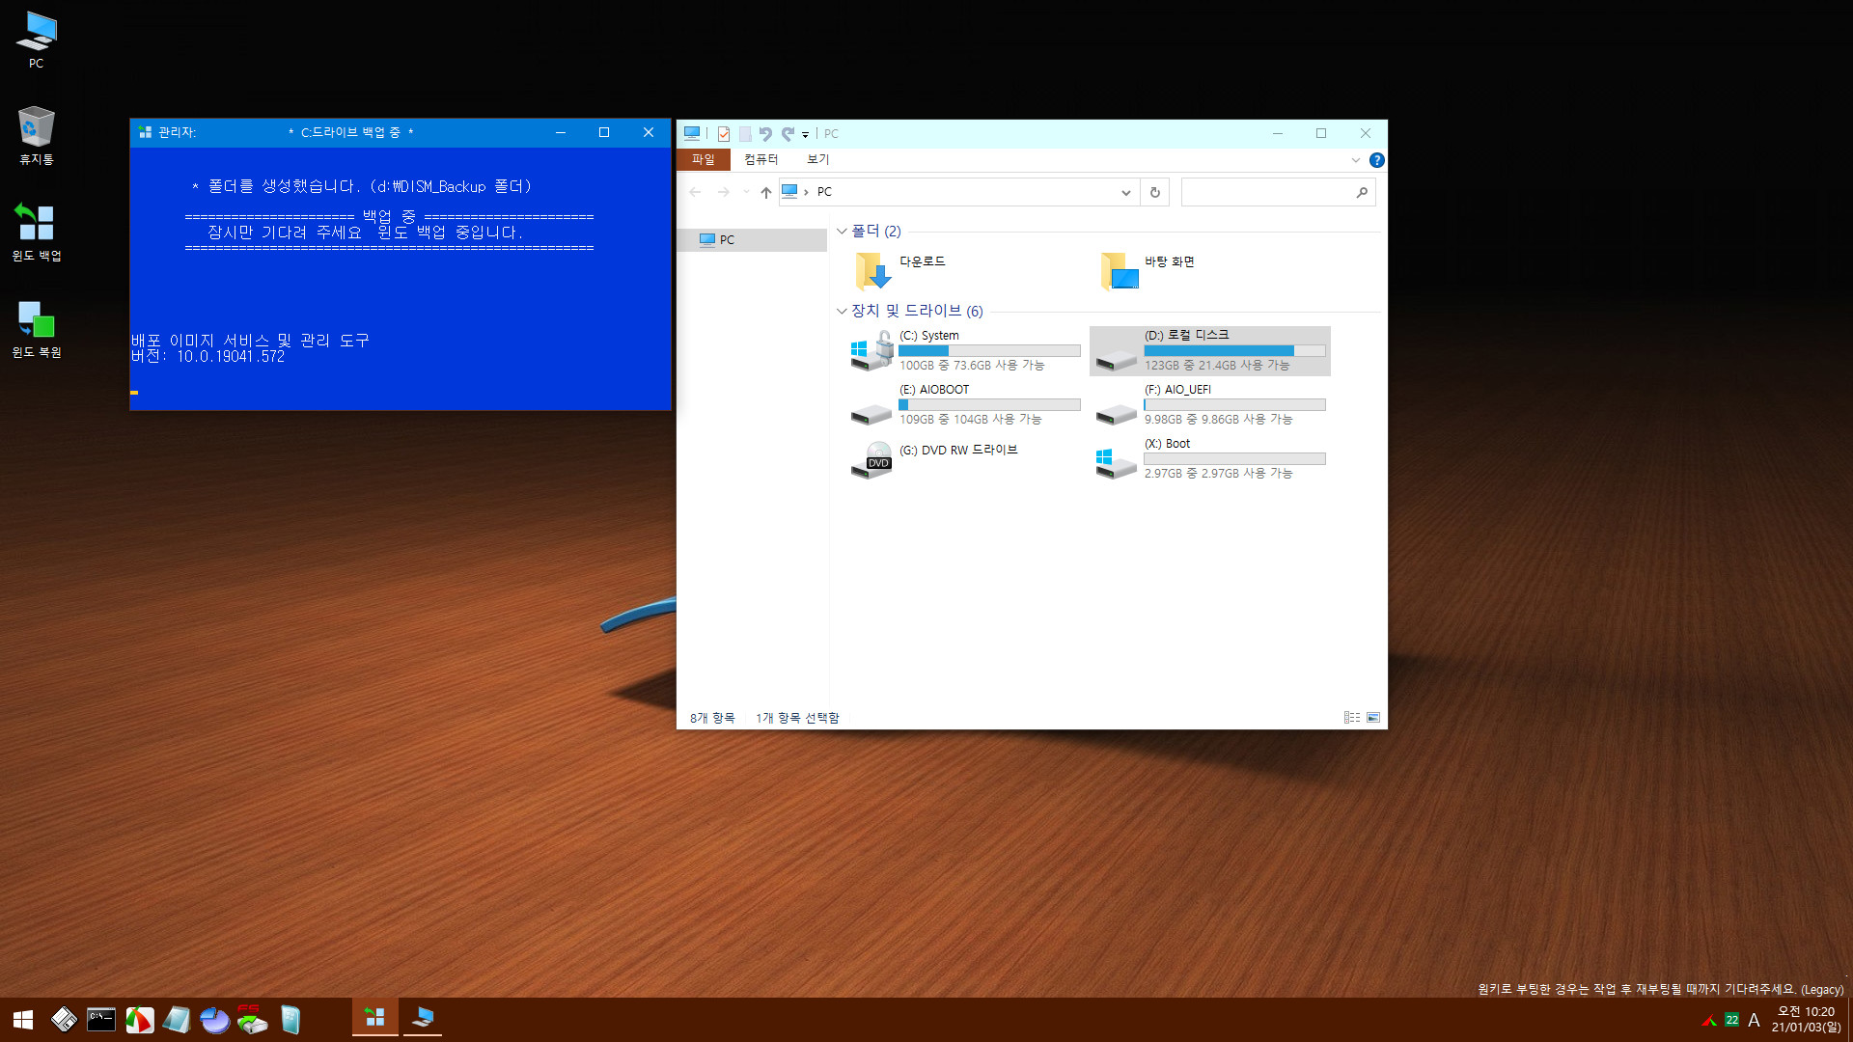Click the (D:) 로컬 디스크 usage bar
The image size is (1853, 1042).
coord(1234,351)
